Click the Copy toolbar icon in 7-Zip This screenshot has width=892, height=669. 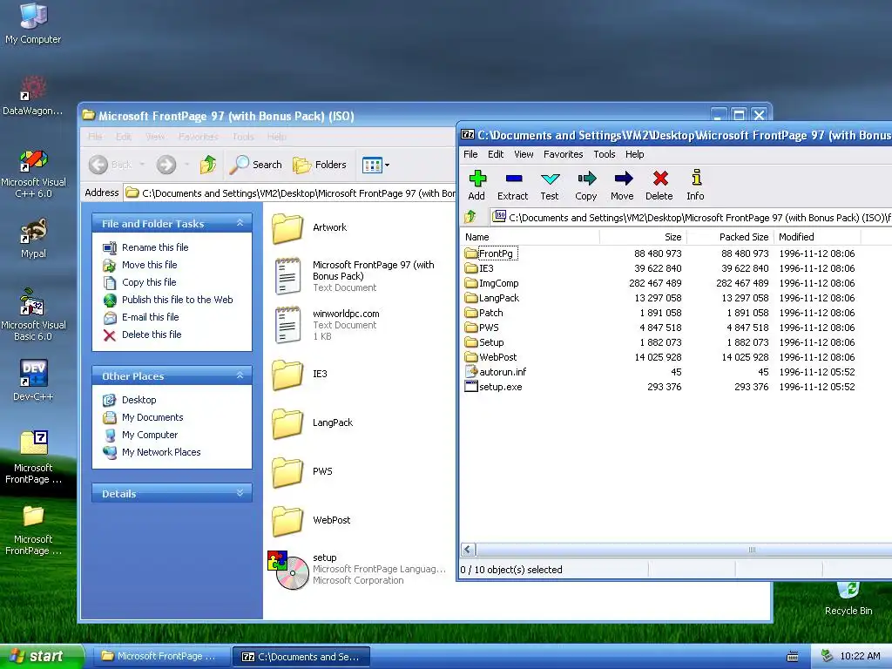(585, 186)
